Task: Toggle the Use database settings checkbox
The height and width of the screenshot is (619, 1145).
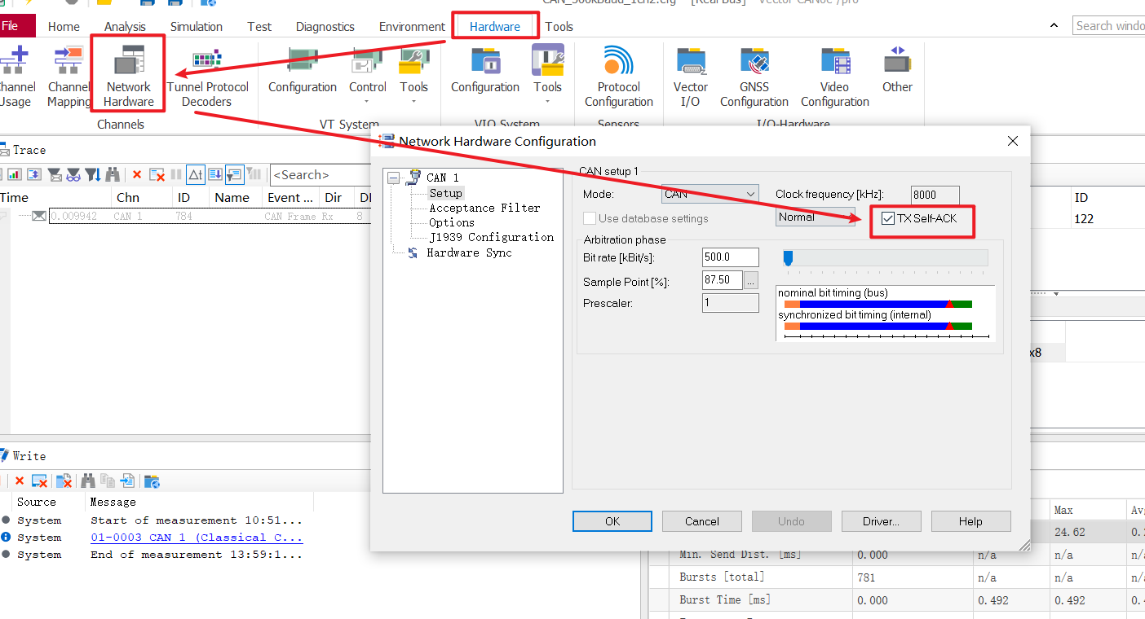Action: [590, 218]
